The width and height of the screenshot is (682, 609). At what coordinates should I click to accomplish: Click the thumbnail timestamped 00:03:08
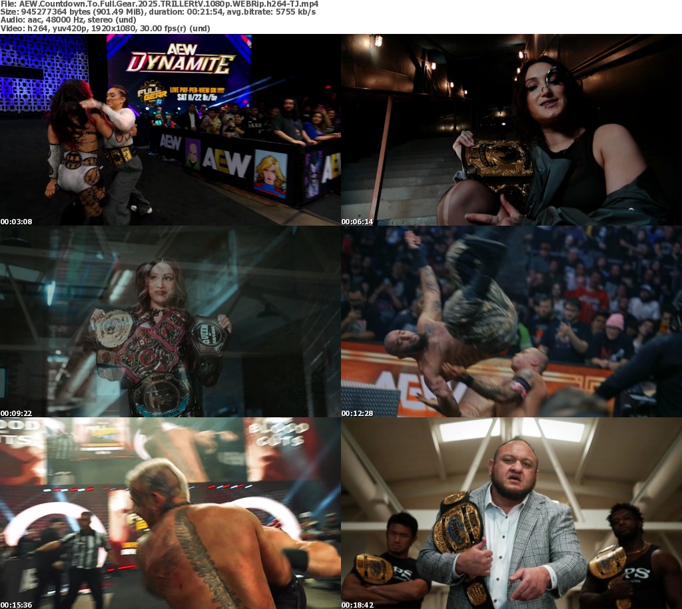(x=170, y=130)
